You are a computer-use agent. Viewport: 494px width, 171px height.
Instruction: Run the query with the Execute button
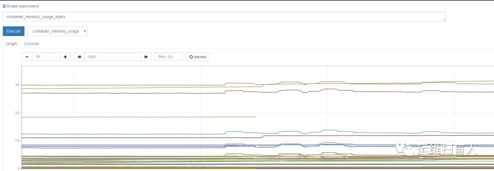click(x=14, y=31)
